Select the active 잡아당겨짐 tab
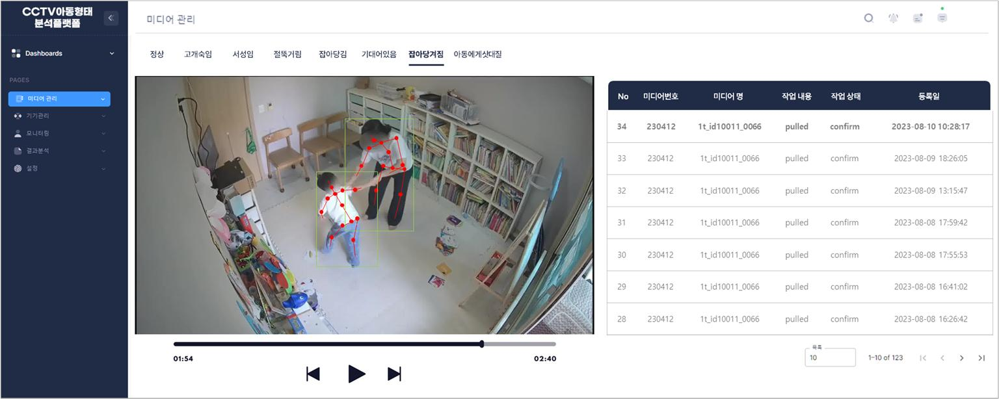Image resolution: width=999 pixels, height=399 pixels. 426,55
